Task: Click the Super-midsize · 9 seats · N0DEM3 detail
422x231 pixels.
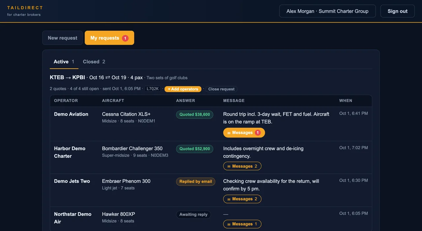Action: [135, 155]
